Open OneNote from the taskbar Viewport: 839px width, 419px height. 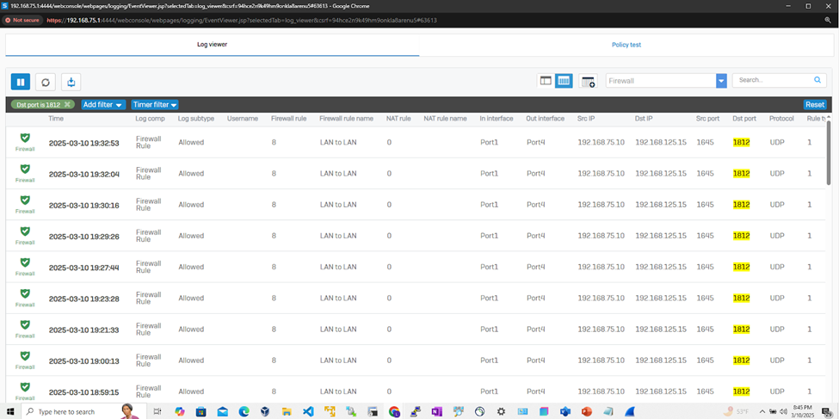point(436,411)
